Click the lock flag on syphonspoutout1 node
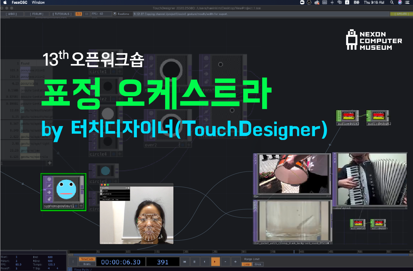This screenshot has height=271, width=413. 49,199
